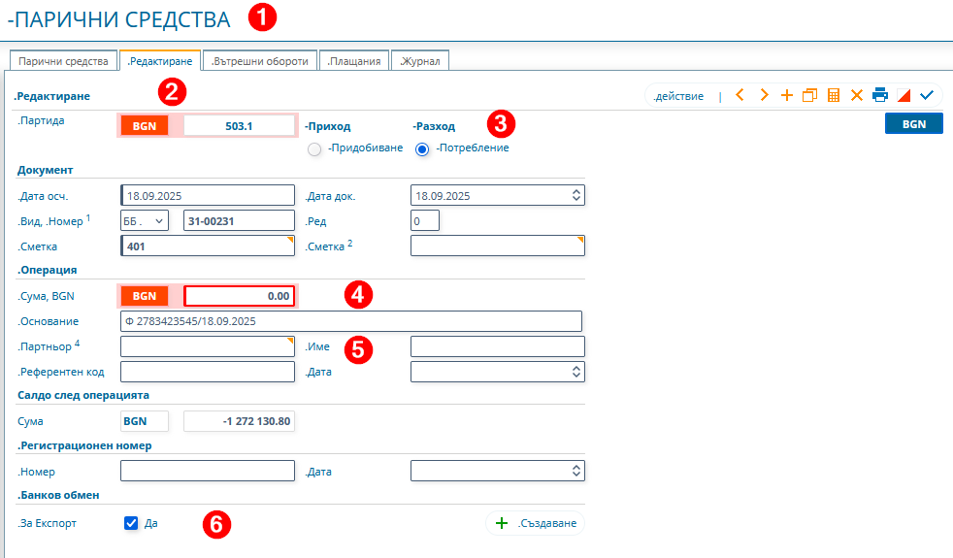
Task: Click the orange plus add icon in toolbar
Action: point(787,95)
